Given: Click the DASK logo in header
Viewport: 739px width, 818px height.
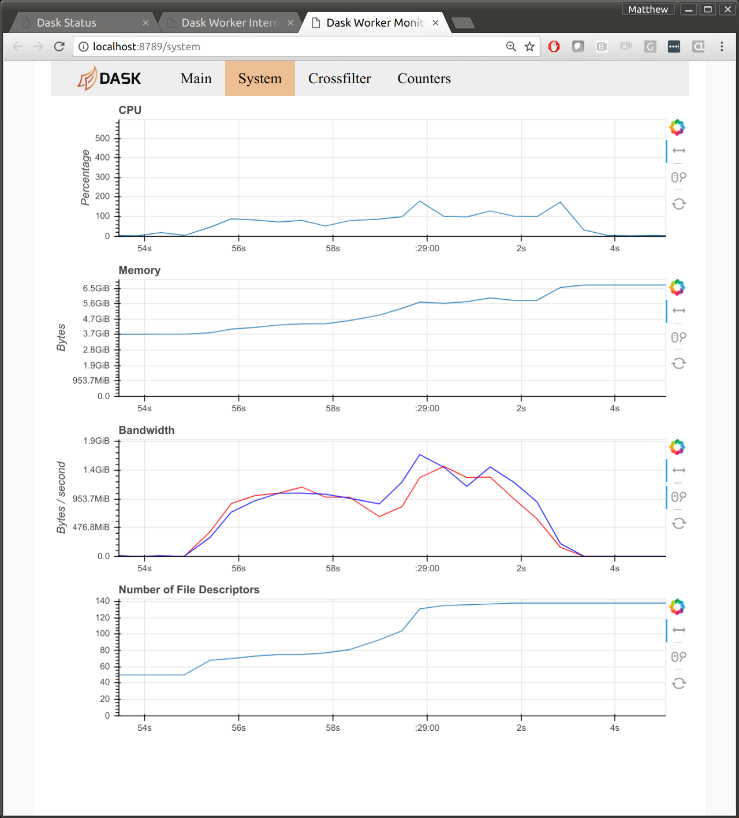Looking at the screenshot, I should (x=109, y=79).
